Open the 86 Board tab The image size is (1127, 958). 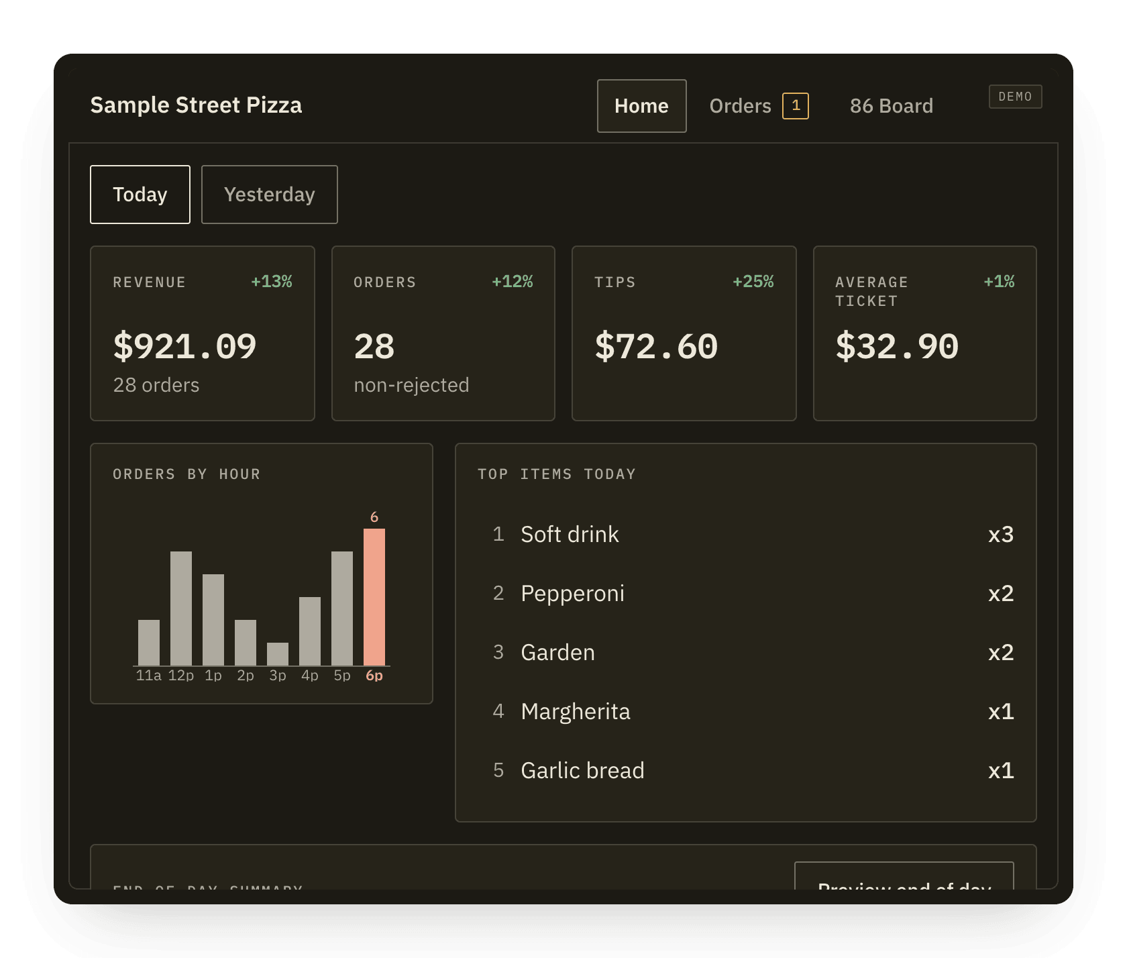pos(891,106)
